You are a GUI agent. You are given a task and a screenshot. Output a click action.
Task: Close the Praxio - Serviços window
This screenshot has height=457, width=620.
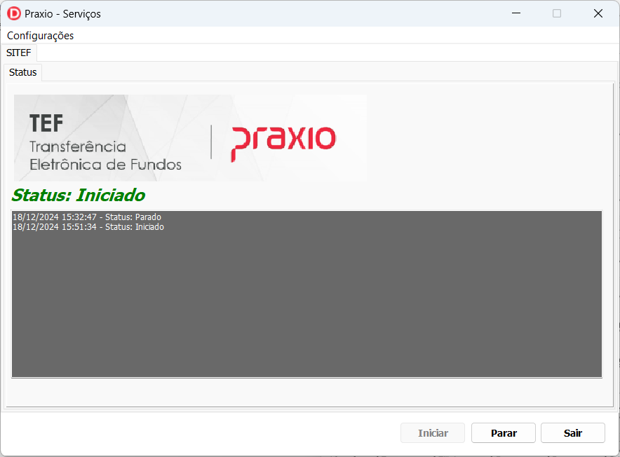598,13
